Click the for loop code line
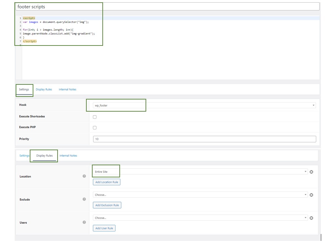The height and width of the screenshot is (252, 332). click(x=48, y=30)
